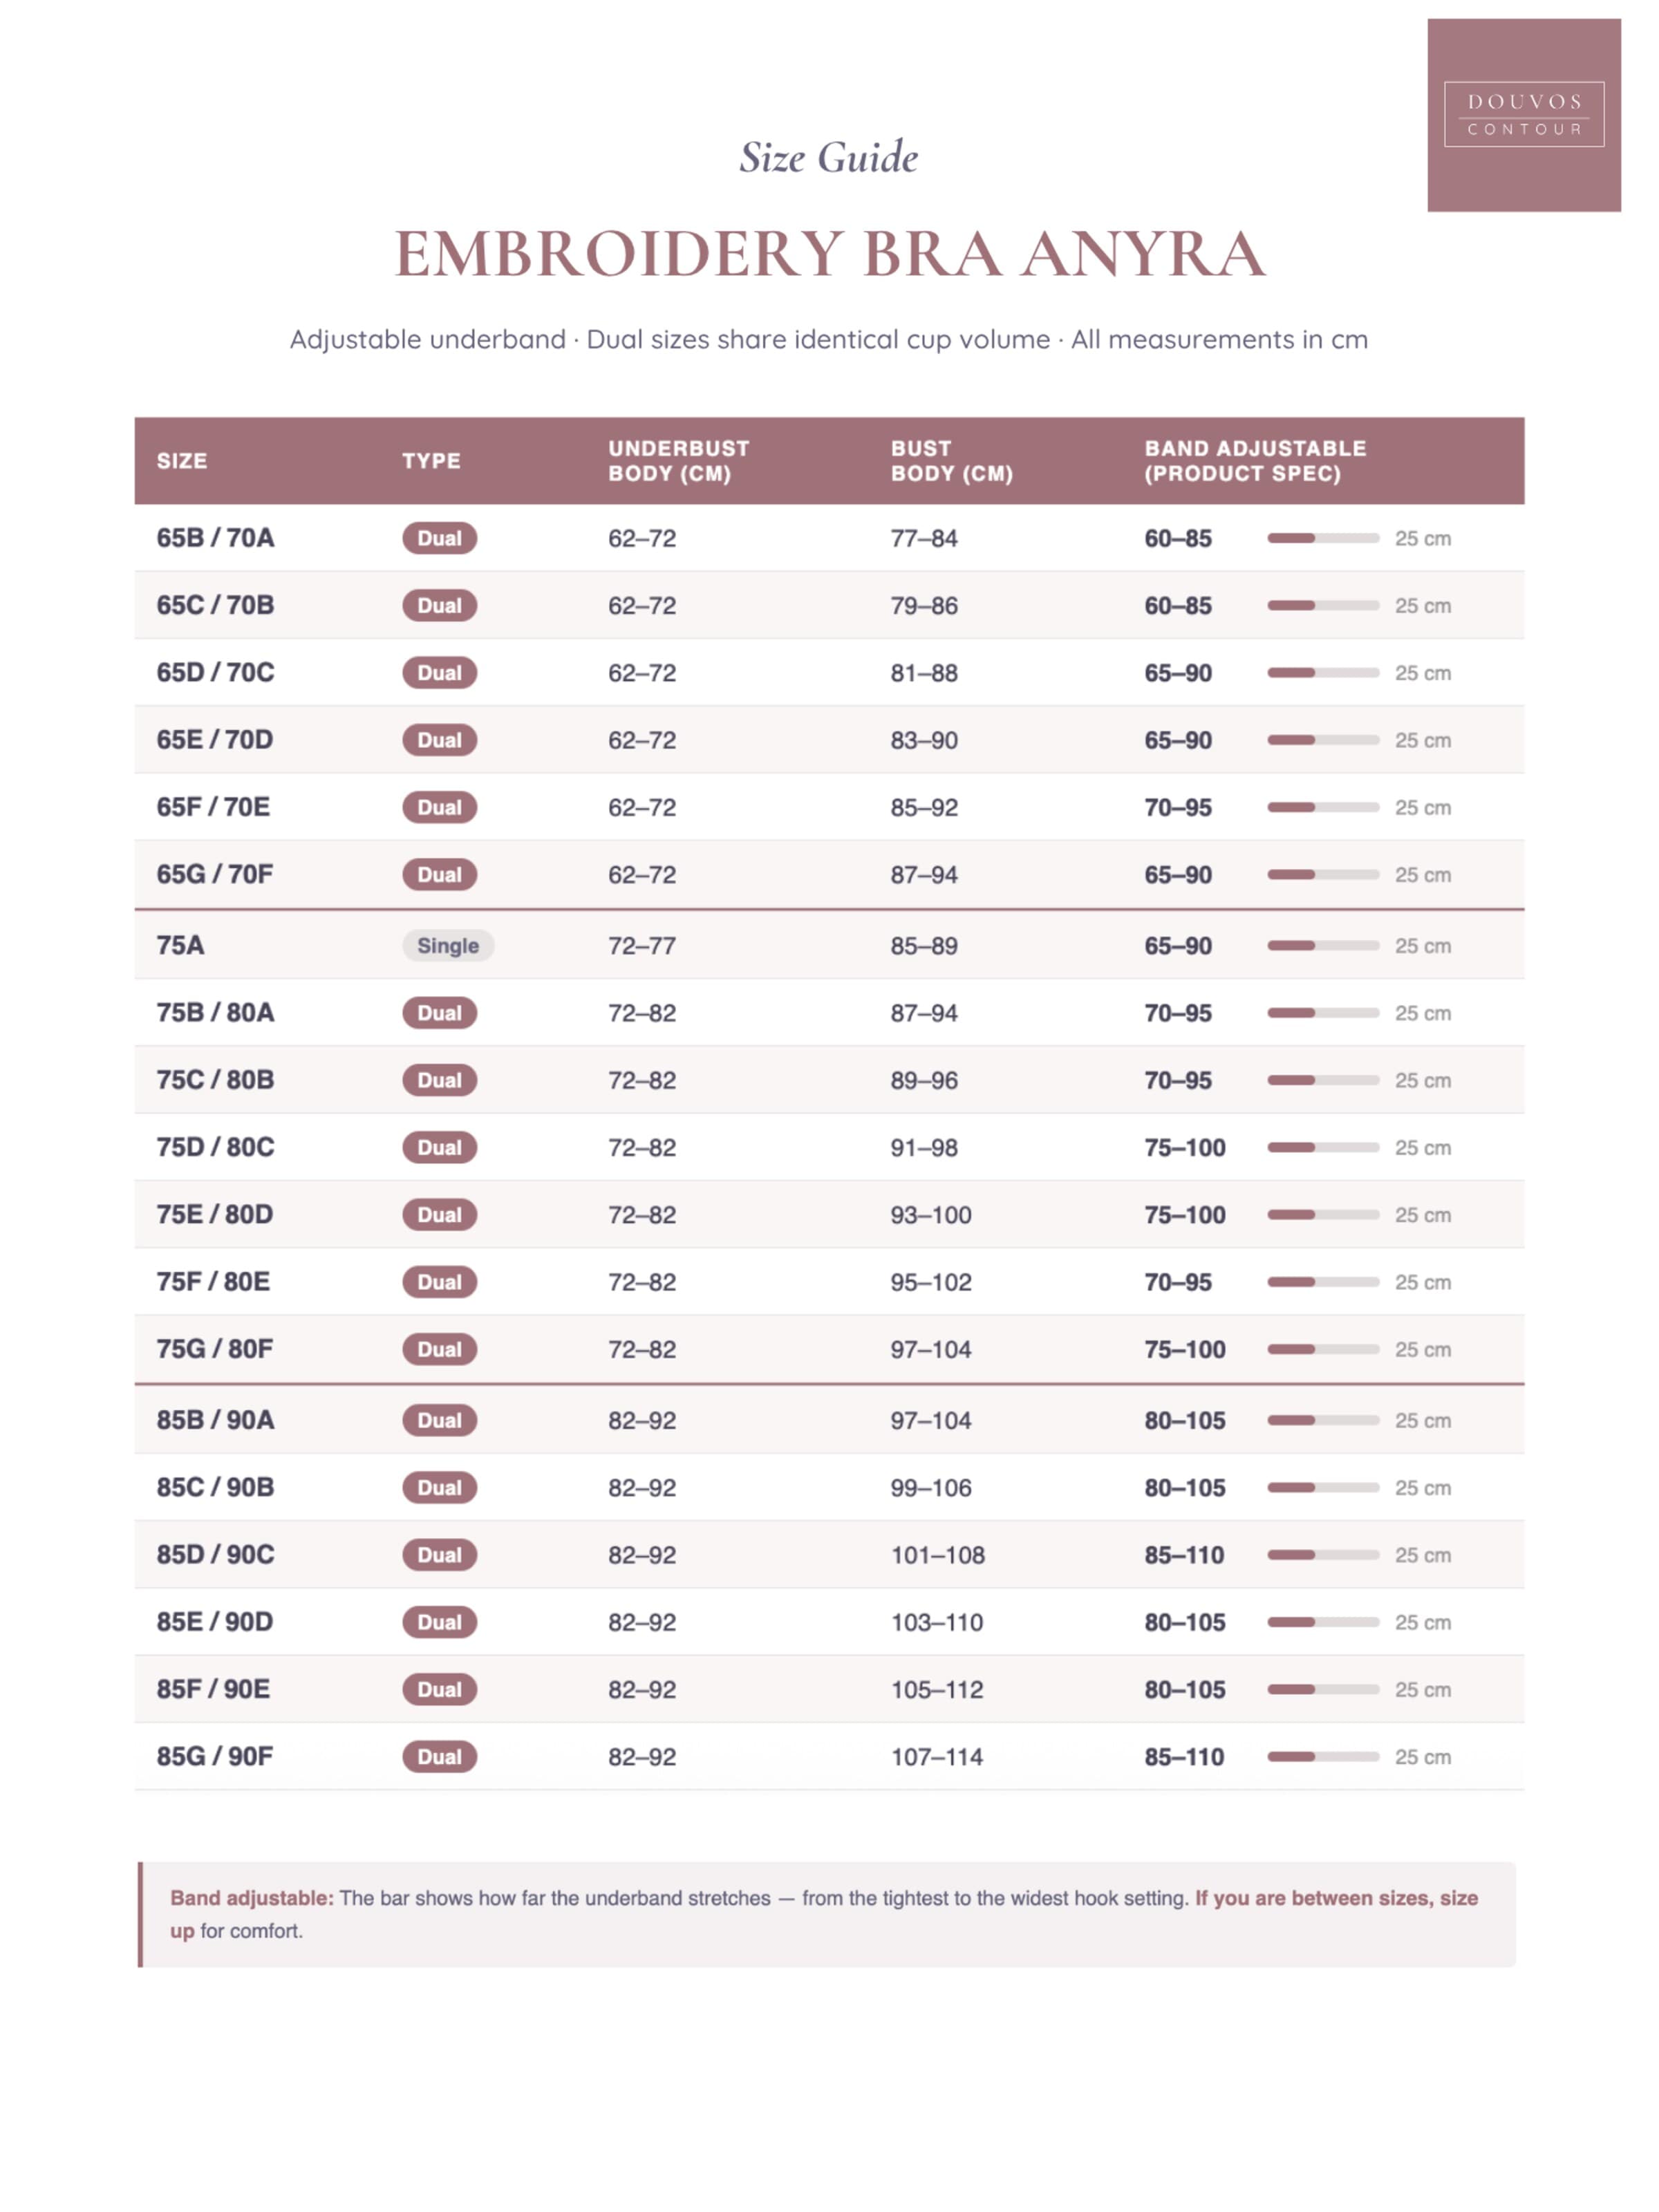The height and width of the screenshot is (2212, 1659).
Task: Select the 65G / 70F size label
Action: (214, 874)
